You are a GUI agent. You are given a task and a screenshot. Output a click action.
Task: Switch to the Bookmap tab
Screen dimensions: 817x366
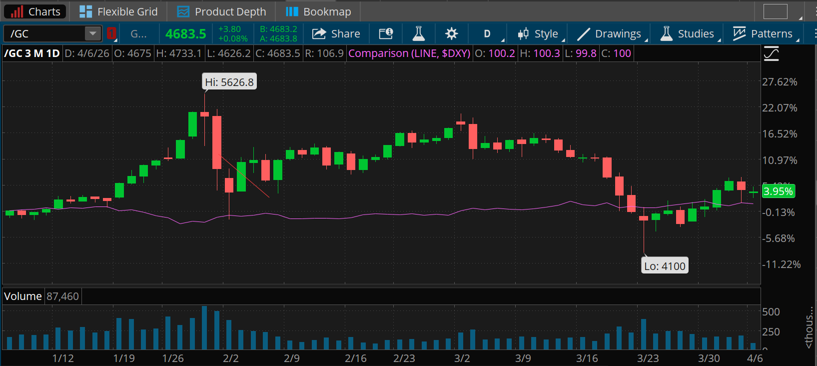coord(318,11)
